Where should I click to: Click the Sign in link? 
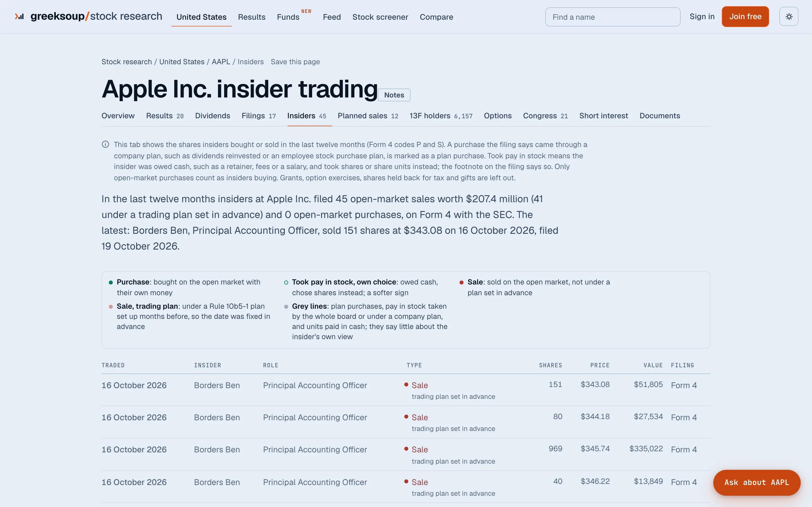click(702, 16)
